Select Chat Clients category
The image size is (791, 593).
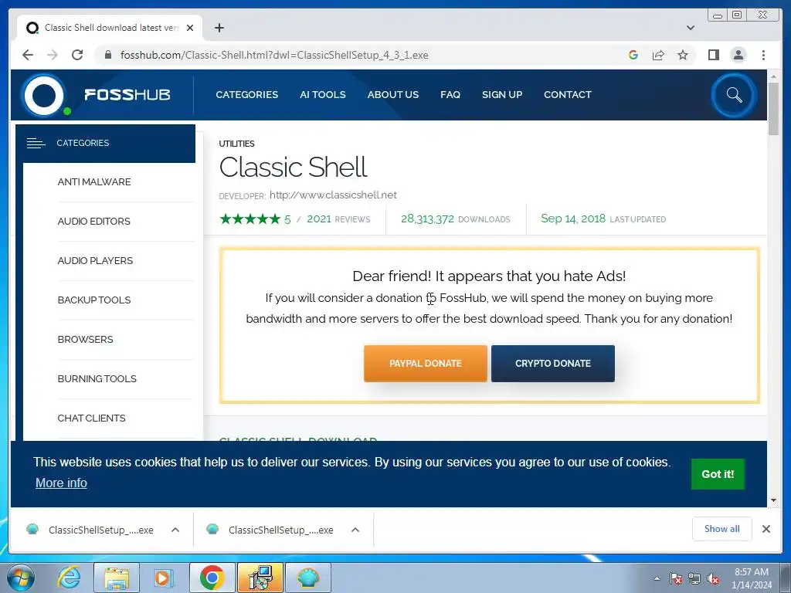[x=91, y=418]
